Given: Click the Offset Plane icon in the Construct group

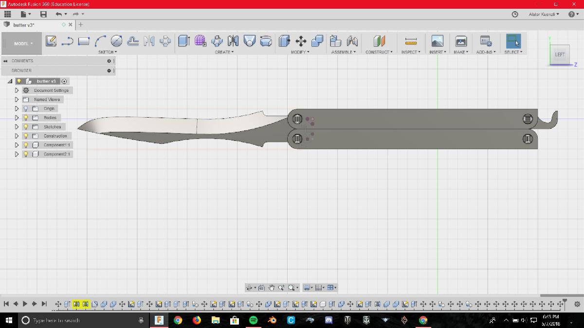Looking at the screenshot, I should point(379,41).
